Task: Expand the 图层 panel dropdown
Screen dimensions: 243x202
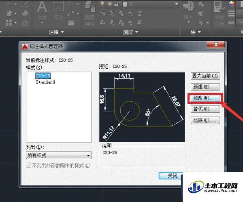Action: pyautogui.click(x=137, y=32)
